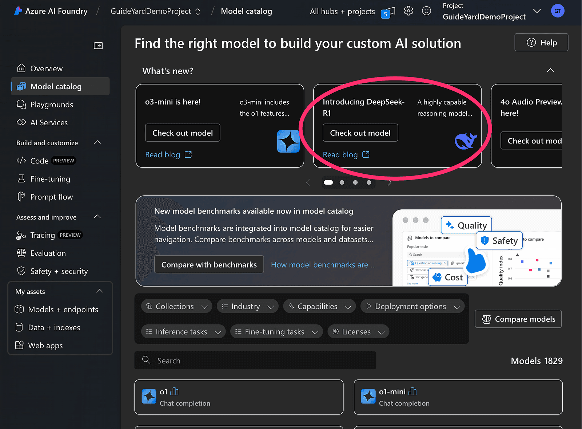Click the benchmark chart icon next to o1
Screen dimensions: 582x429
(x=175, y=391)
